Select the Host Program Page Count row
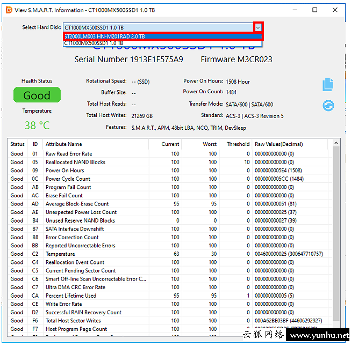Image resolution: width=351 pixels, height=347 pixels. [170, 329]
